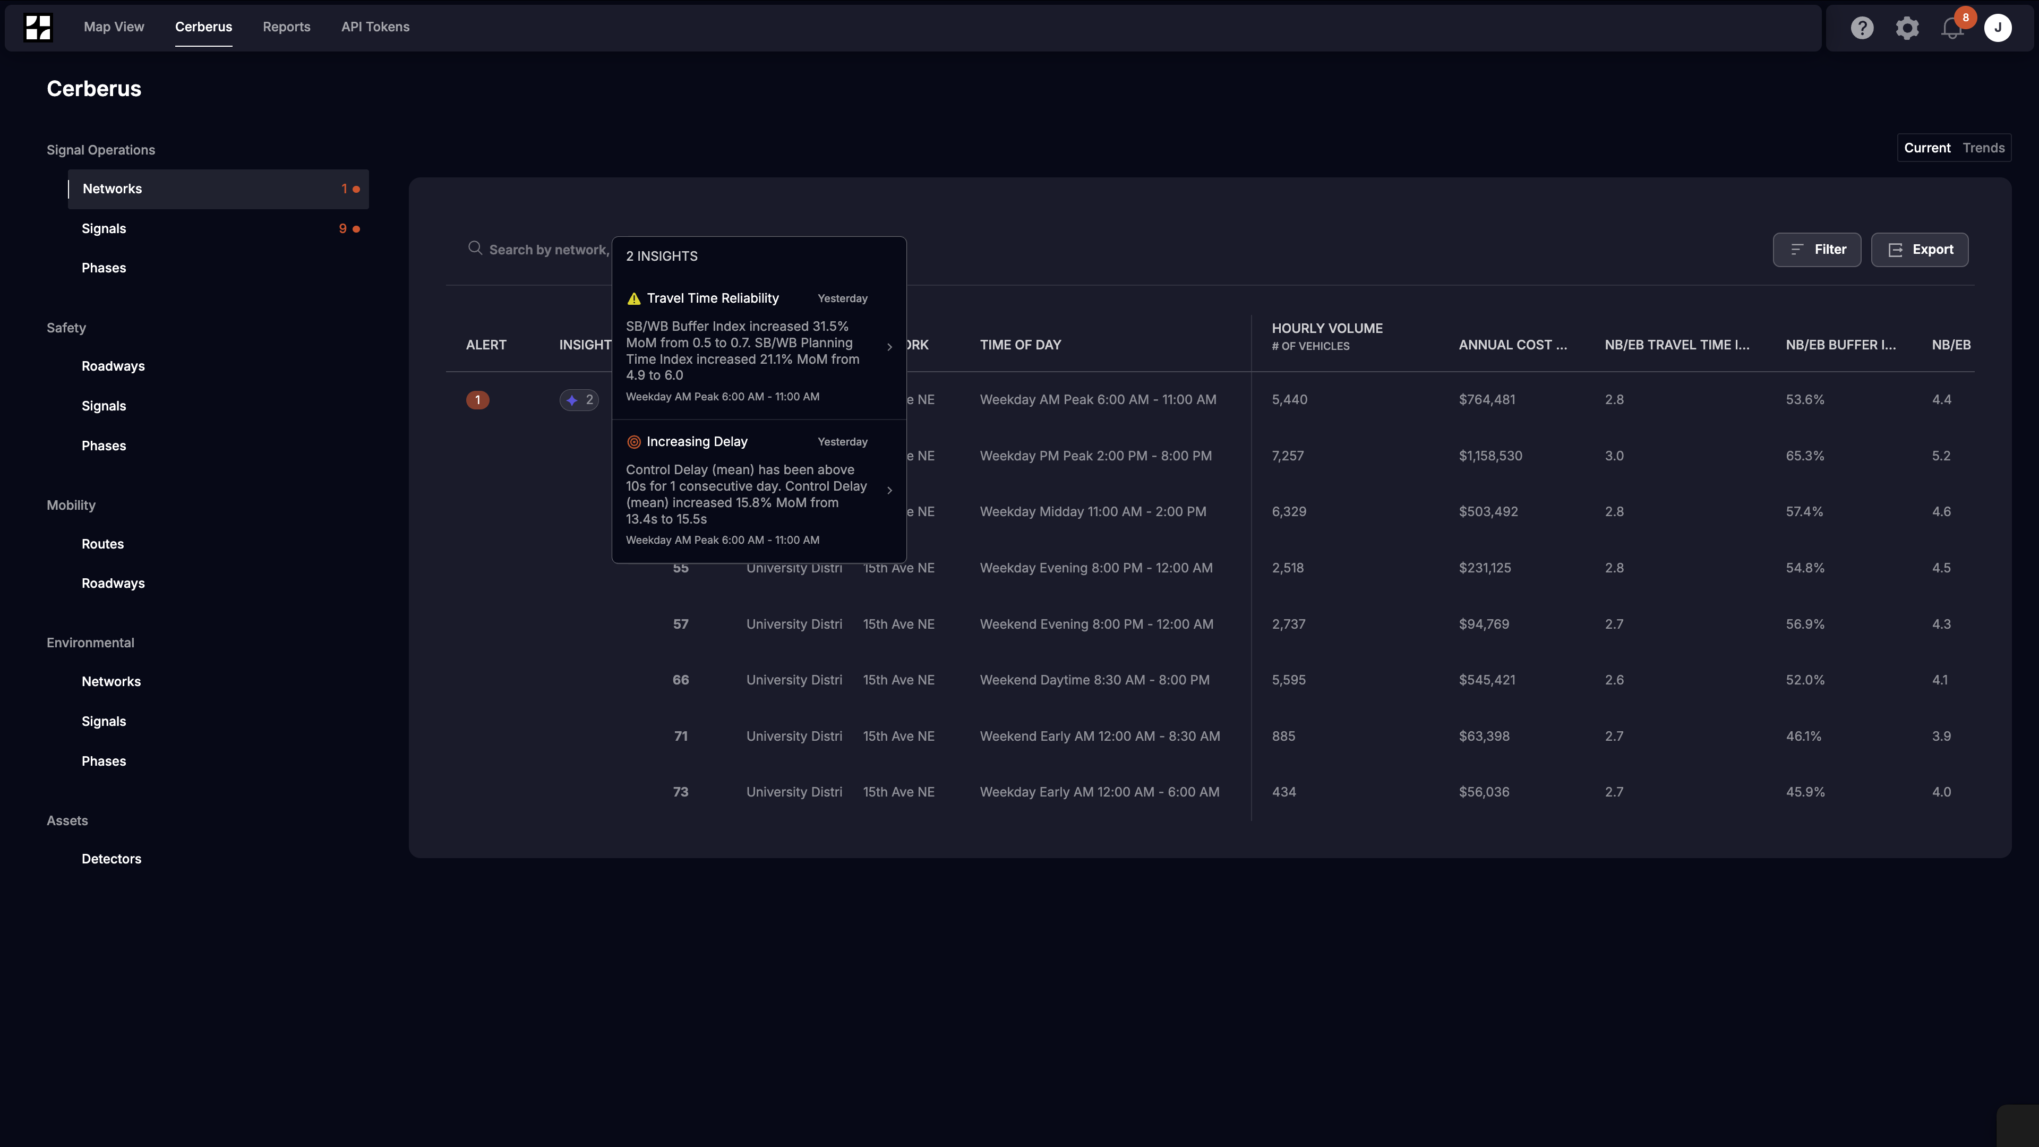
Task: Open settings gear icon
Action: [1907, 28]
